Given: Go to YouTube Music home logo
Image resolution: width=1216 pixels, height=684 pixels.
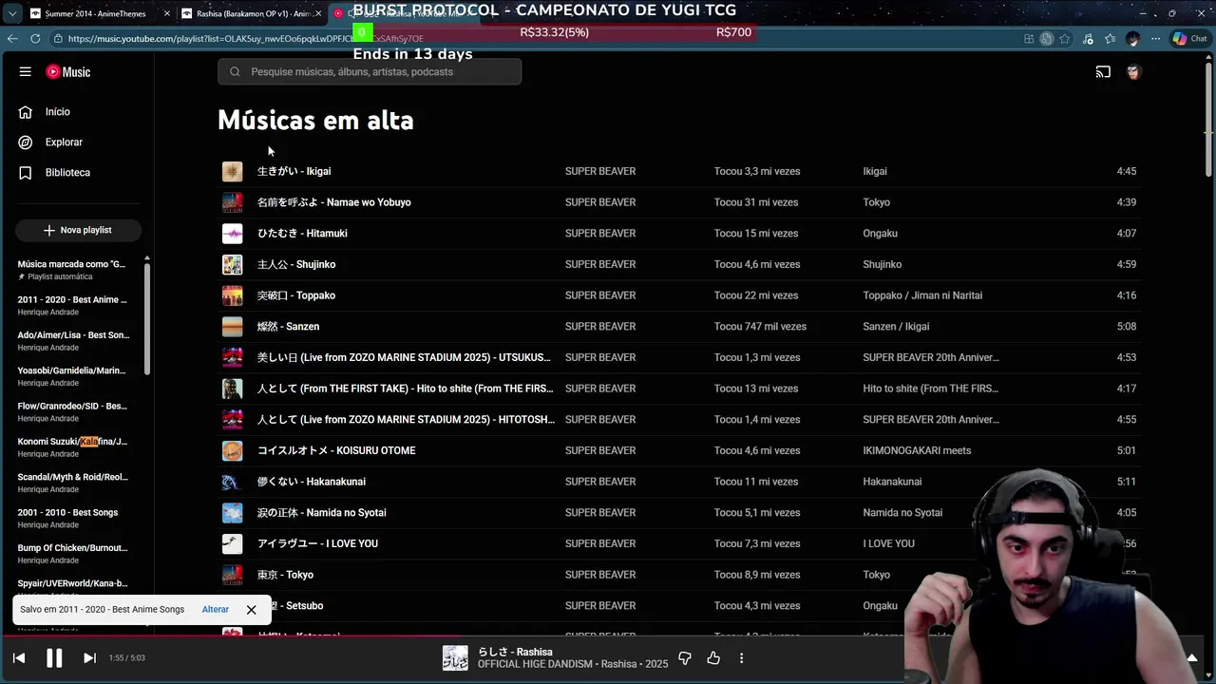Looking at the screenshot, I should pos(68,72).
